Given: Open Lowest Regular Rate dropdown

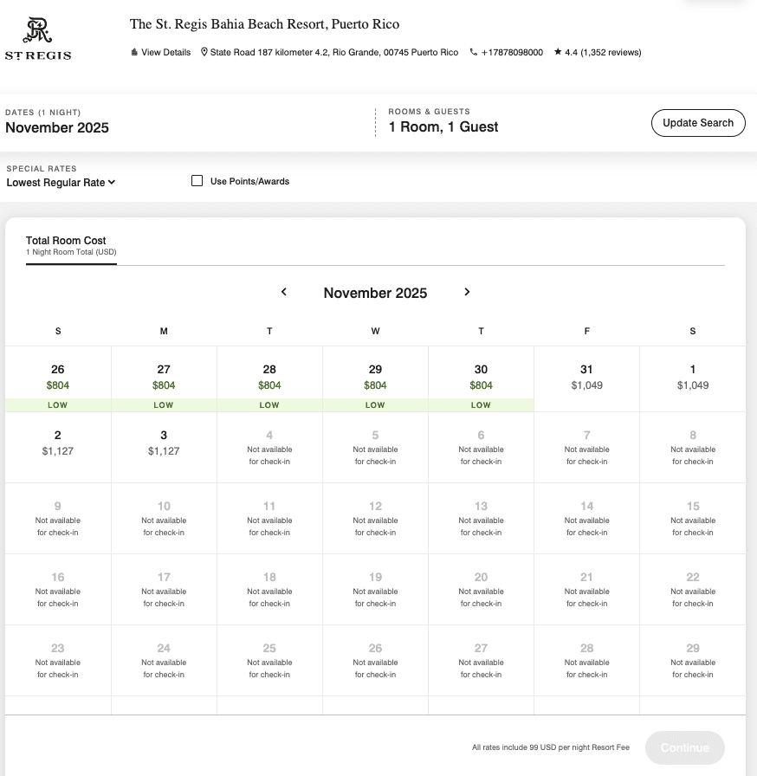Looking at the screenshot, I should pos(61,183).
